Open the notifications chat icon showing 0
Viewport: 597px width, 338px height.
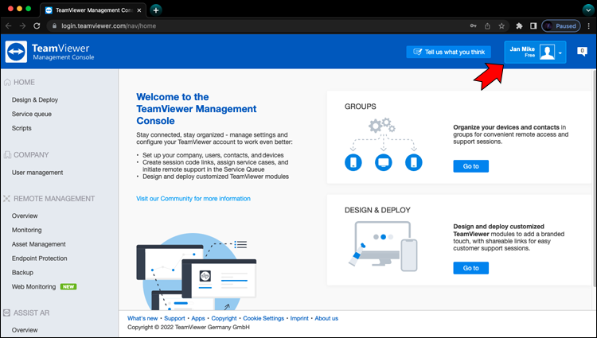582,52
